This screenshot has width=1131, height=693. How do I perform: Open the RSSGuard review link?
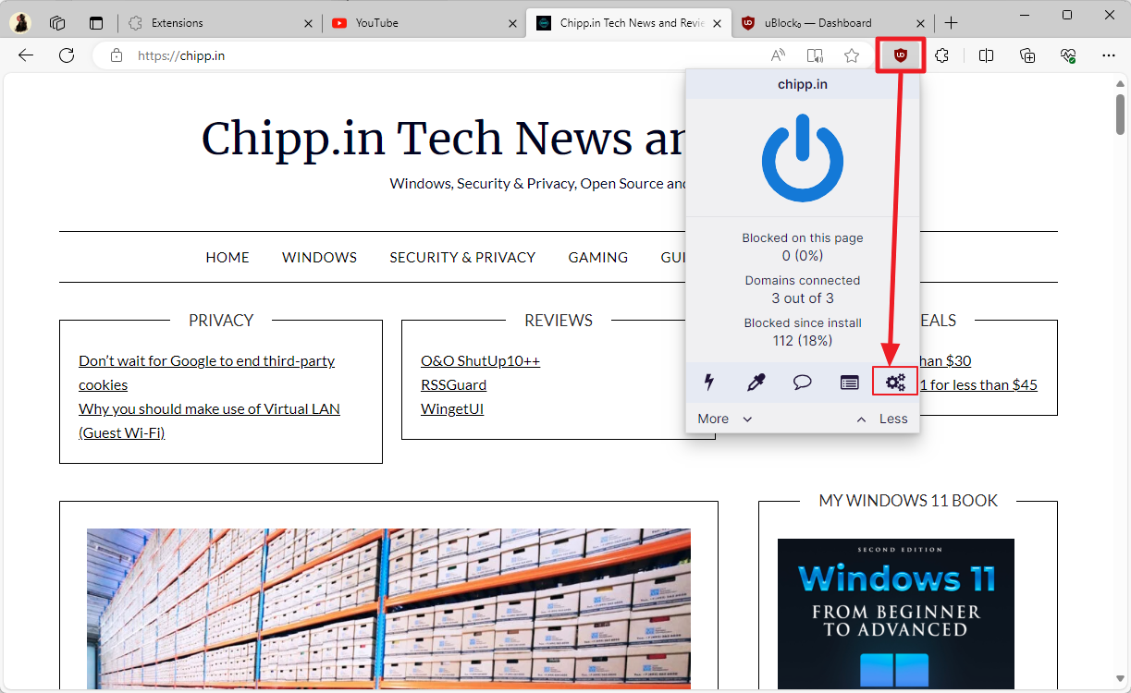(x=453, y=384)
